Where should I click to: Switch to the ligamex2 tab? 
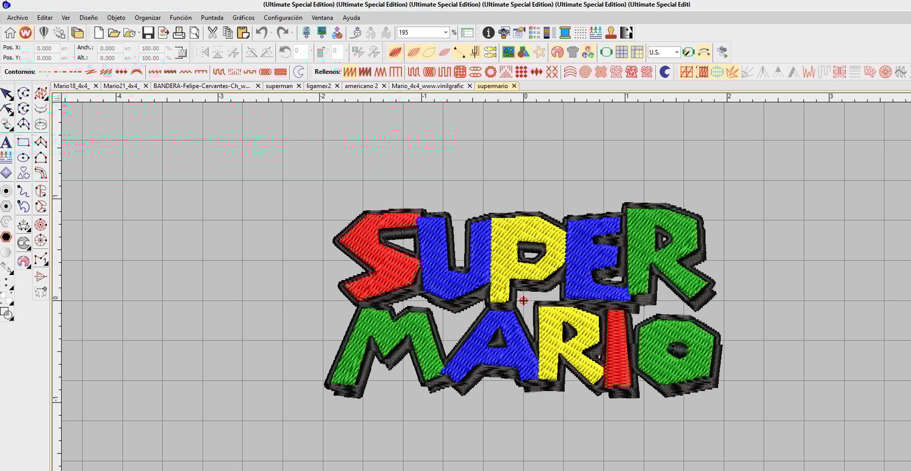pos(318,86)
